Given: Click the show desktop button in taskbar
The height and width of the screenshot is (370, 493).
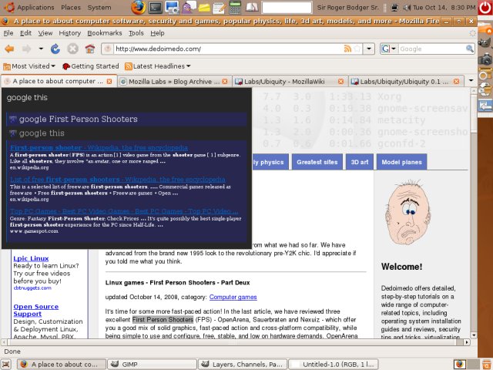Looking at the screenshot, I should (6, 364).
